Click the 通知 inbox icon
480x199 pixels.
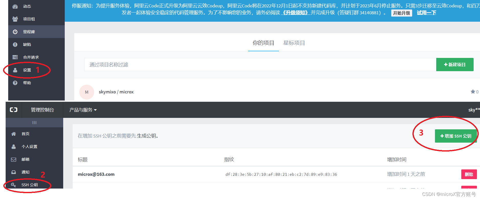tap(14, 172)
